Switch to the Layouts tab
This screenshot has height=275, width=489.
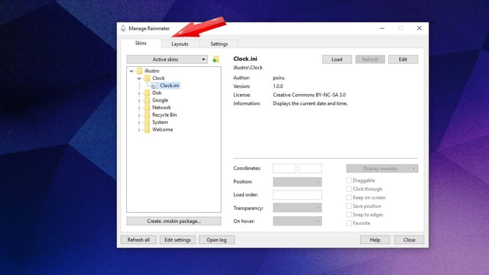[x=180, y=44]
